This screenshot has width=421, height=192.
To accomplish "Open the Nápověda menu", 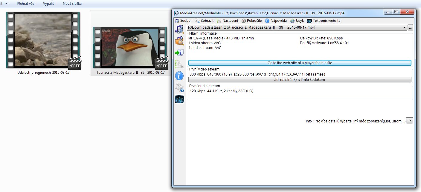I will click(276, 21).
